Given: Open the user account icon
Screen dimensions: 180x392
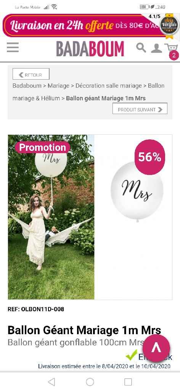Looking at the screenshot, I should [156, 48].
